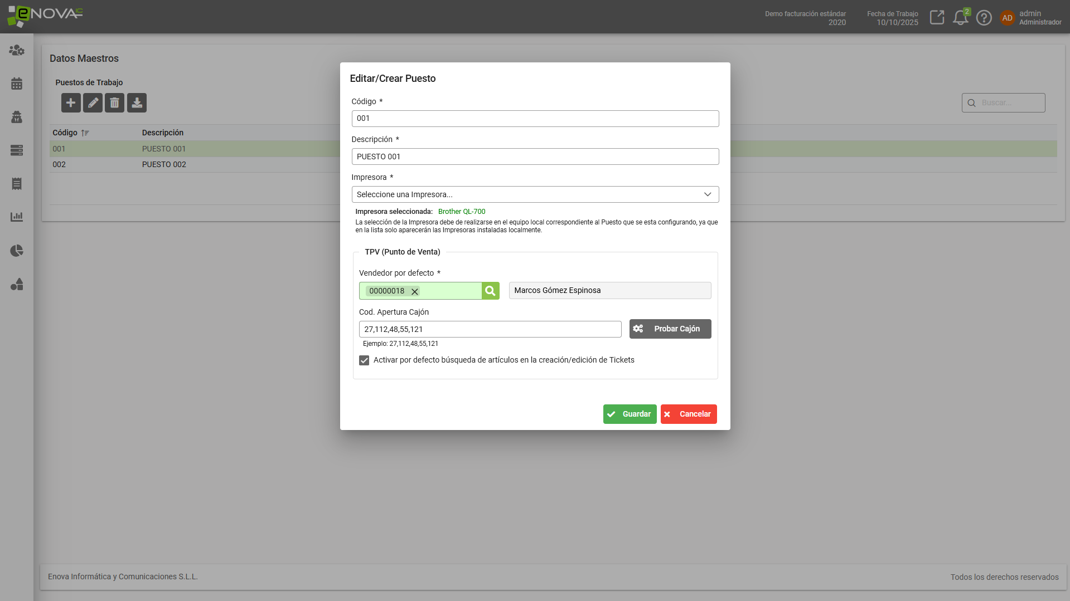Click the vendor search magnifier icon
1070x601 pixels.
490,291
